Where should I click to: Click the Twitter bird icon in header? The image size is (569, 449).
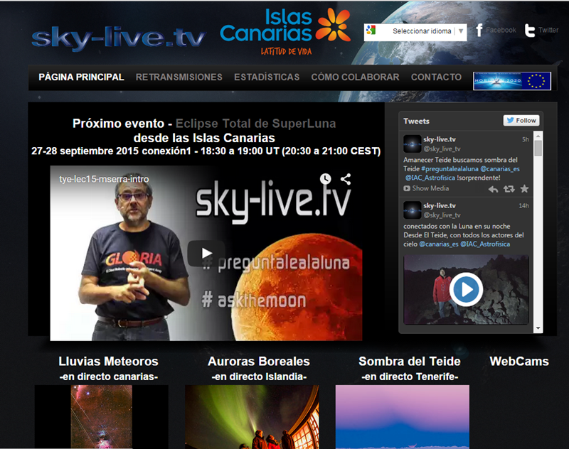point(529,31)
